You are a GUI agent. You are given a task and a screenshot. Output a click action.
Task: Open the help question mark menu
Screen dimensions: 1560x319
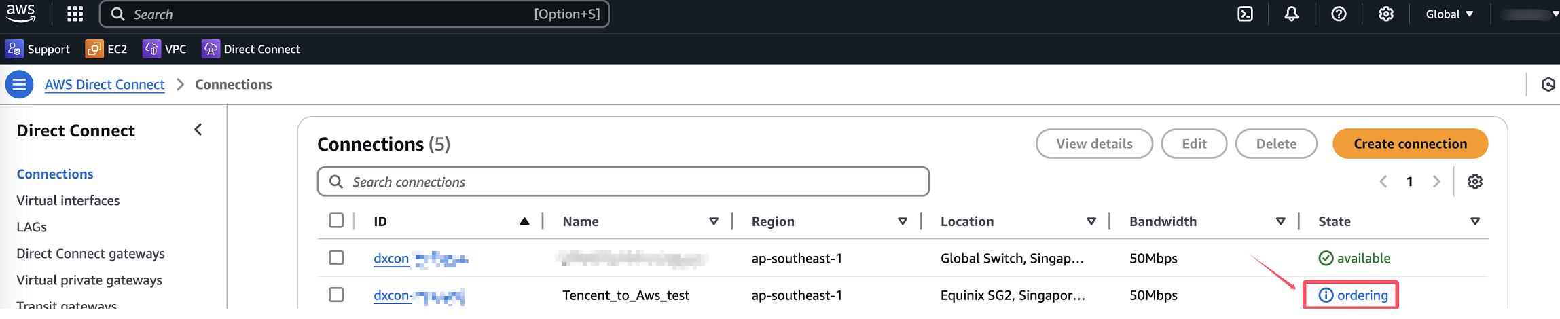coord(1339,14)
